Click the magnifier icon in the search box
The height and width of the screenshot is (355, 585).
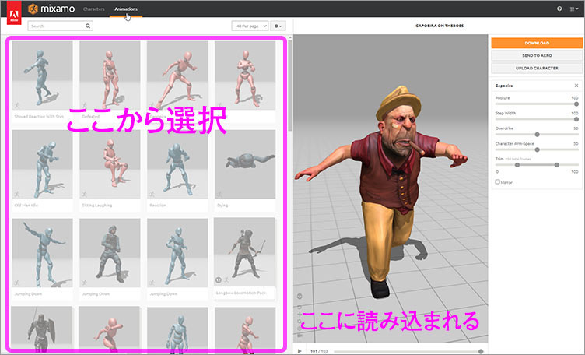88,26
